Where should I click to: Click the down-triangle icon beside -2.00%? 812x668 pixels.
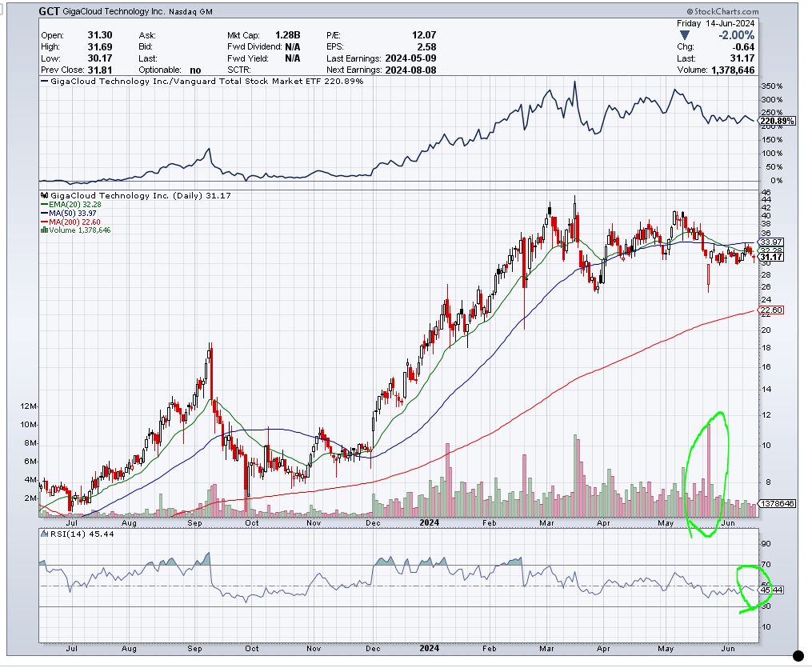685,35
